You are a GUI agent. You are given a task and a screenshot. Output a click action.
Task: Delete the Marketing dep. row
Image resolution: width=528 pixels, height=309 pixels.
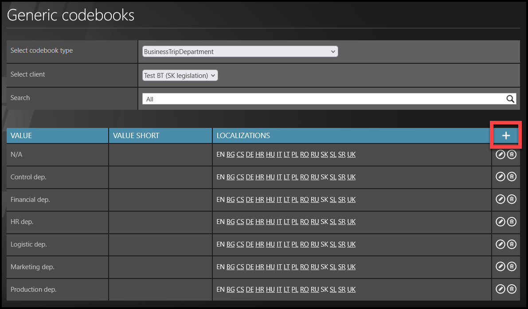click(512, 267)
